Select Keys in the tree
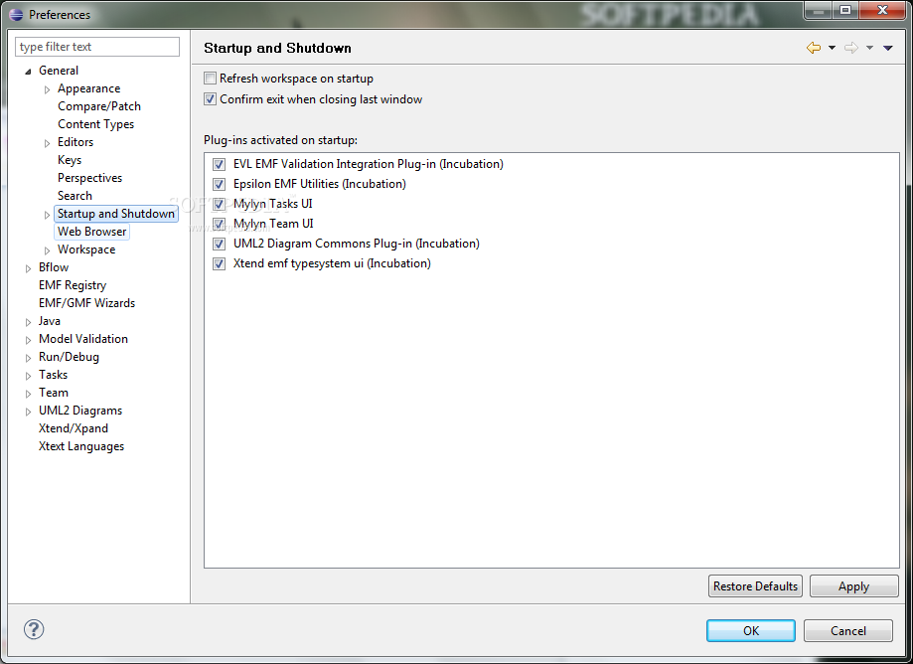Image resolution: width=913 pixels, height=664 pixels. (70, 160)
